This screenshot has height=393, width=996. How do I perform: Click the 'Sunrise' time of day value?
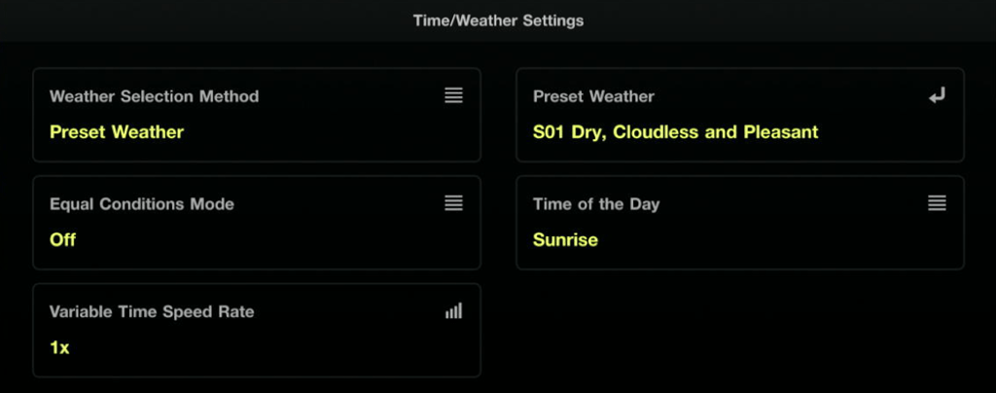[x=565, y=240]
